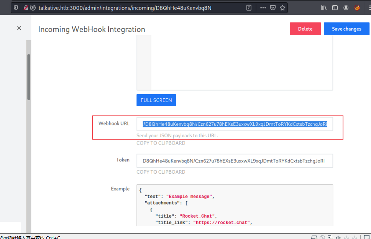Click the insecure connection padlock icon

[26, 8]
